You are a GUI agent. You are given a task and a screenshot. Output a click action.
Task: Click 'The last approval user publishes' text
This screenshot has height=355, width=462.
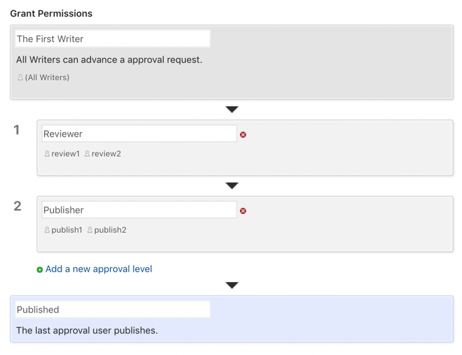[x=87, y=331]
